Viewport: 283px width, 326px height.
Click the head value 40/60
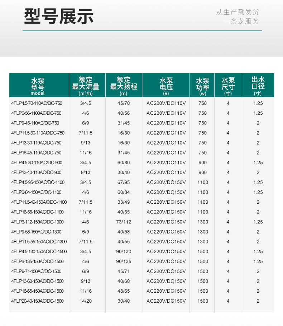point(124,281)
